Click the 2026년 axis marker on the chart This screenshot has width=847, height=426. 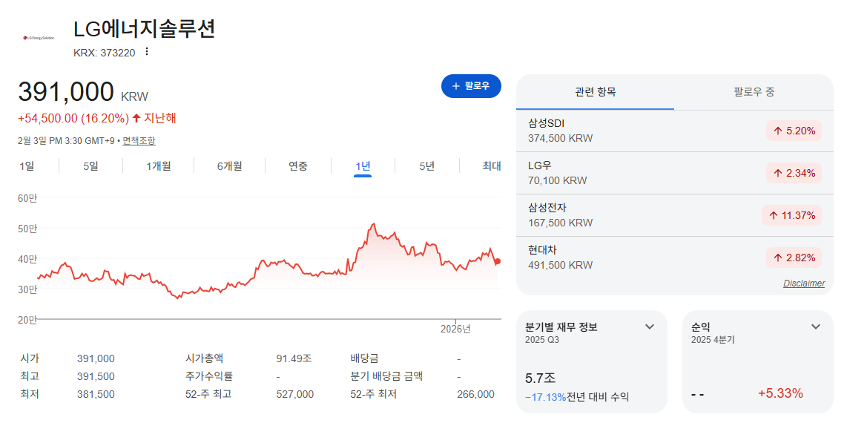click(x=455, y=329)
